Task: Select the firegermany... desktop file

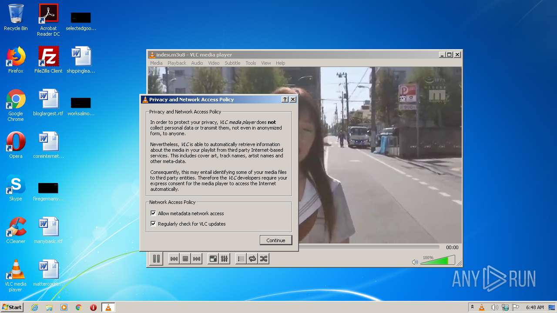Action: (48, 191)
